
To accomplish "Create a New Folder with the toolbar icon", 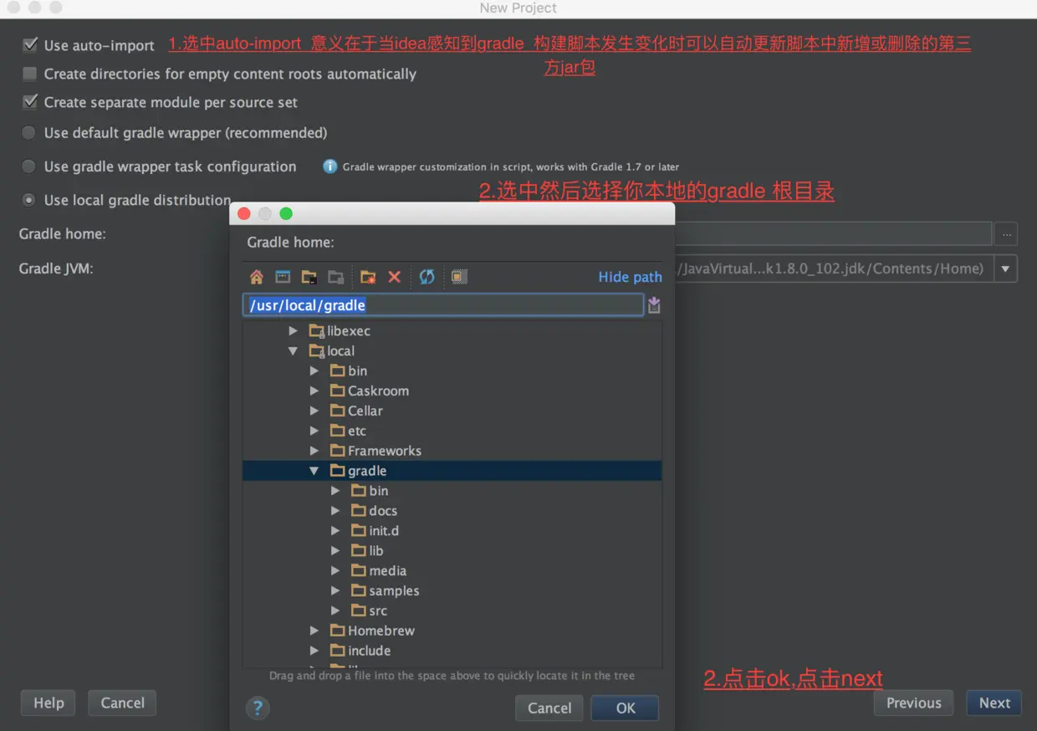I will [368, 277].
